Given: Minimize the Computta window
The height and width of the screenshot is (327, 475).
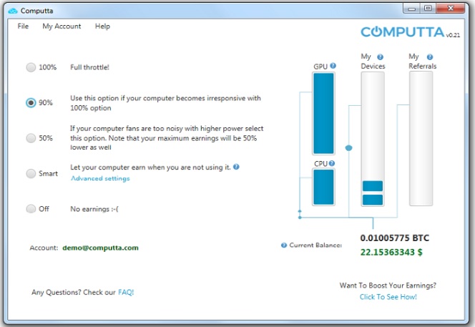Looking at the screenshot, I should point(411,8).
